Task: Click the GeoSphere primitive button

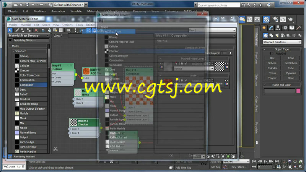Action: (x=291, y=63)
